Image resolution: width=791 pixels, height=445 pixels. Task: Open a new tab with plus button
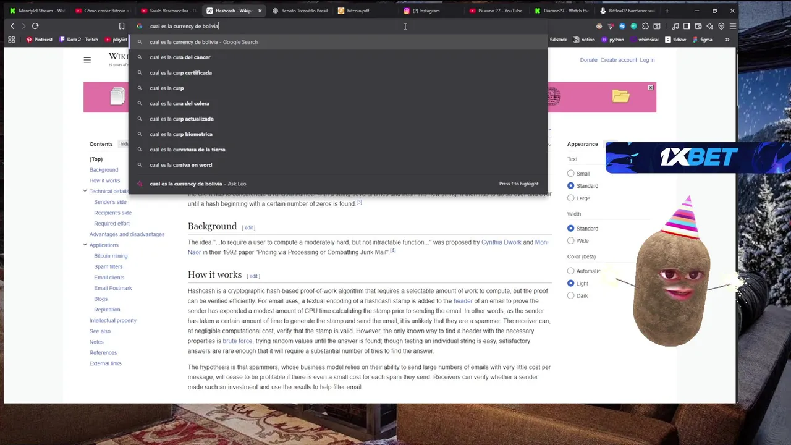pos(667,11)
